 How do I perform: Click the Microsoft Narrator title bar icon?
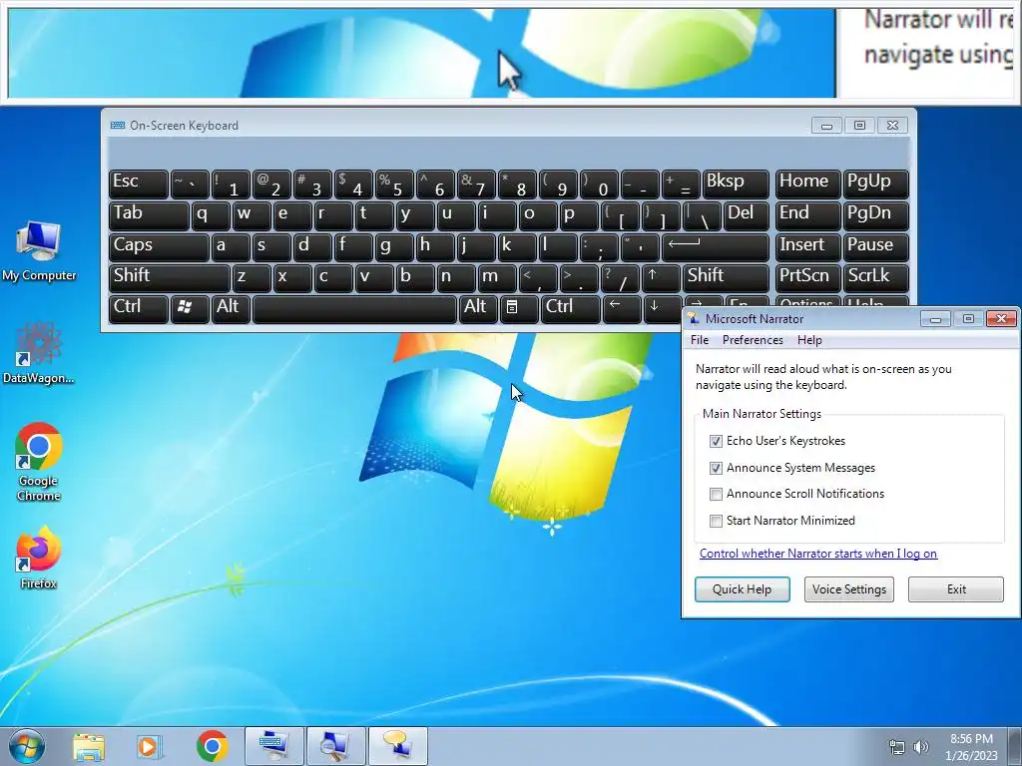[x=694, y=318]
